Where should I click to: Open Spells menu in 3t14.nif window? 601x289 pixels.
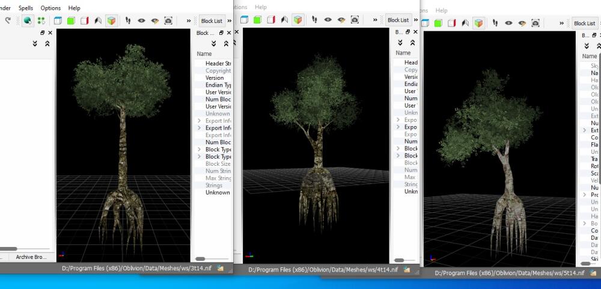point(26,8)
